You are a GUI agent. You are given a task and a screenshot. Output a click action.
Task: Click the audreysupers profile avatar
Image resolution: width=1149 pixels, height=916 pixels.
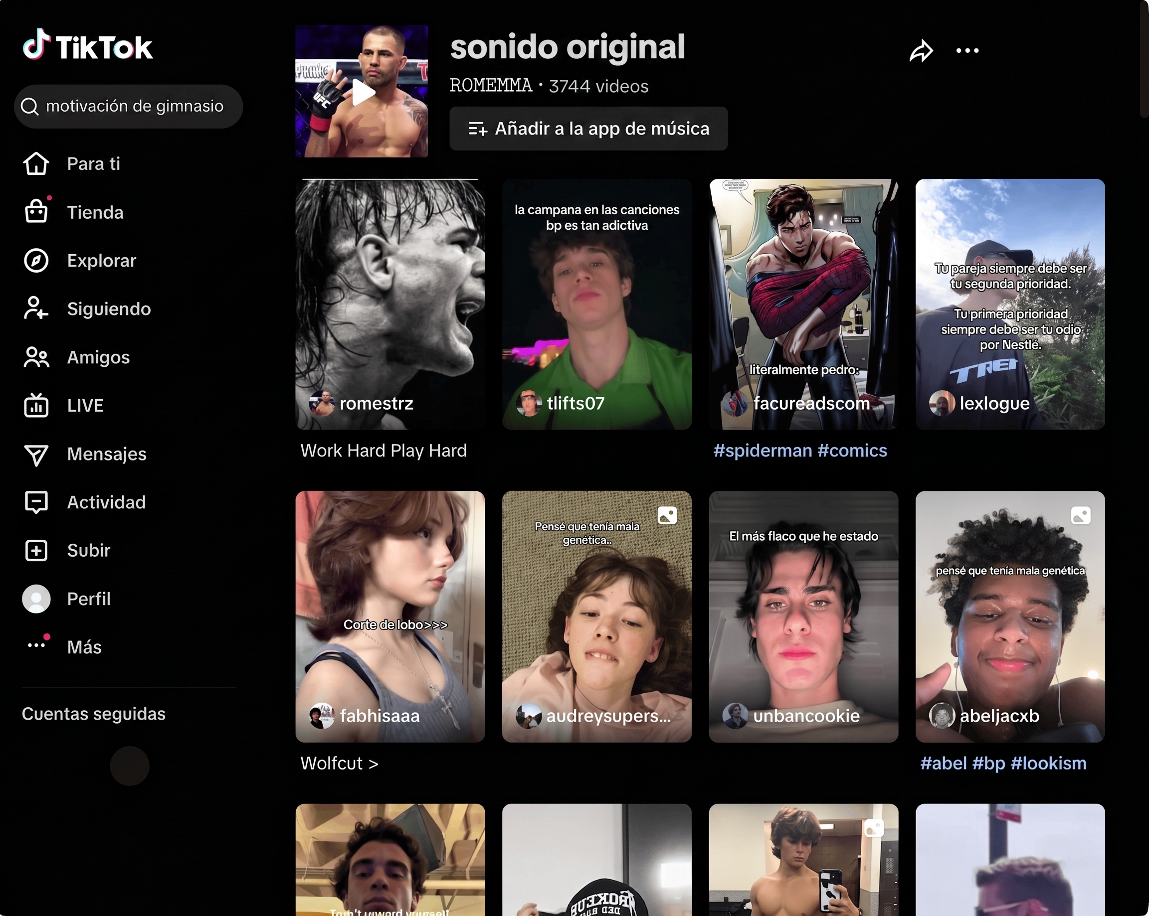pyautogui.click(x=529, y=716)
